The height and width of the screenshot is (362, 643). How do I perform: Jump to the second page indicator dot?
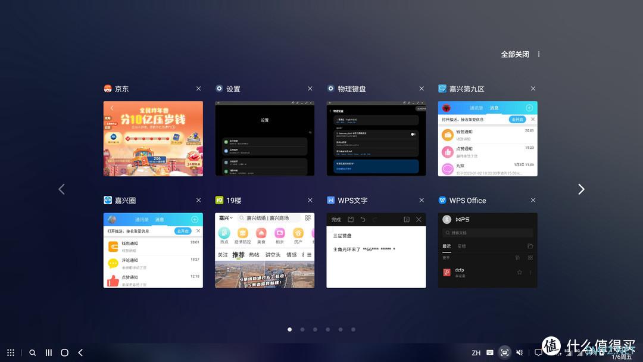click(x=302, y=329)
